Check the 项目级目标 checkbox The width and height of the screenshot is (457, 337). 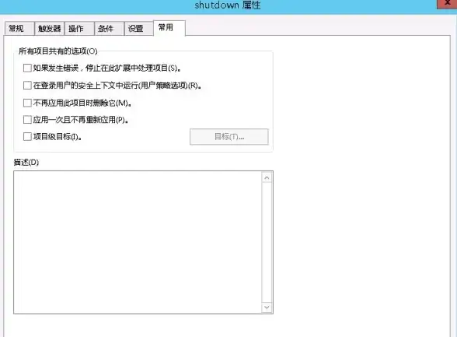(27, 136)
